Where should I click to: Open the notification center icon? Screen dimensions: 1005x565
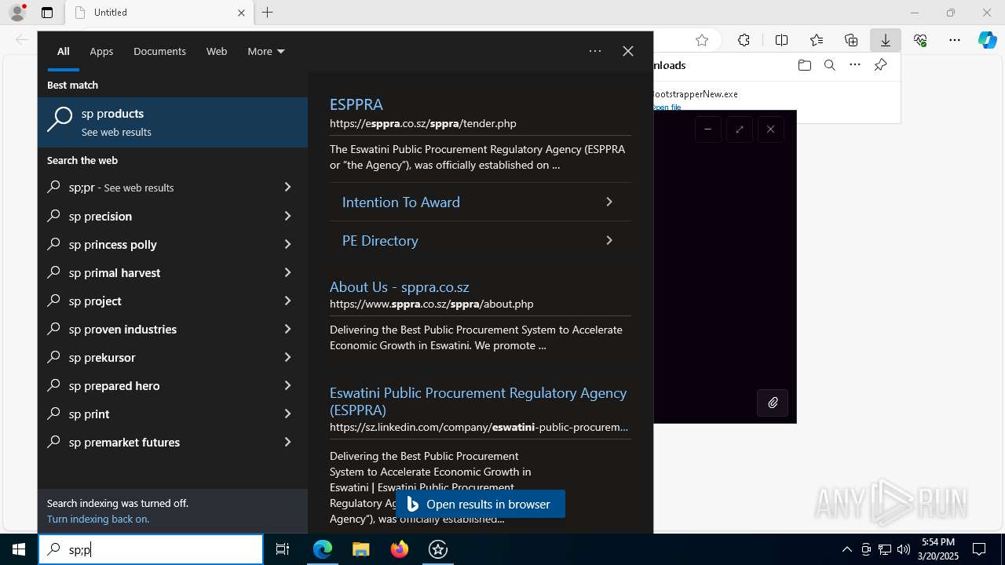(979, 549)
